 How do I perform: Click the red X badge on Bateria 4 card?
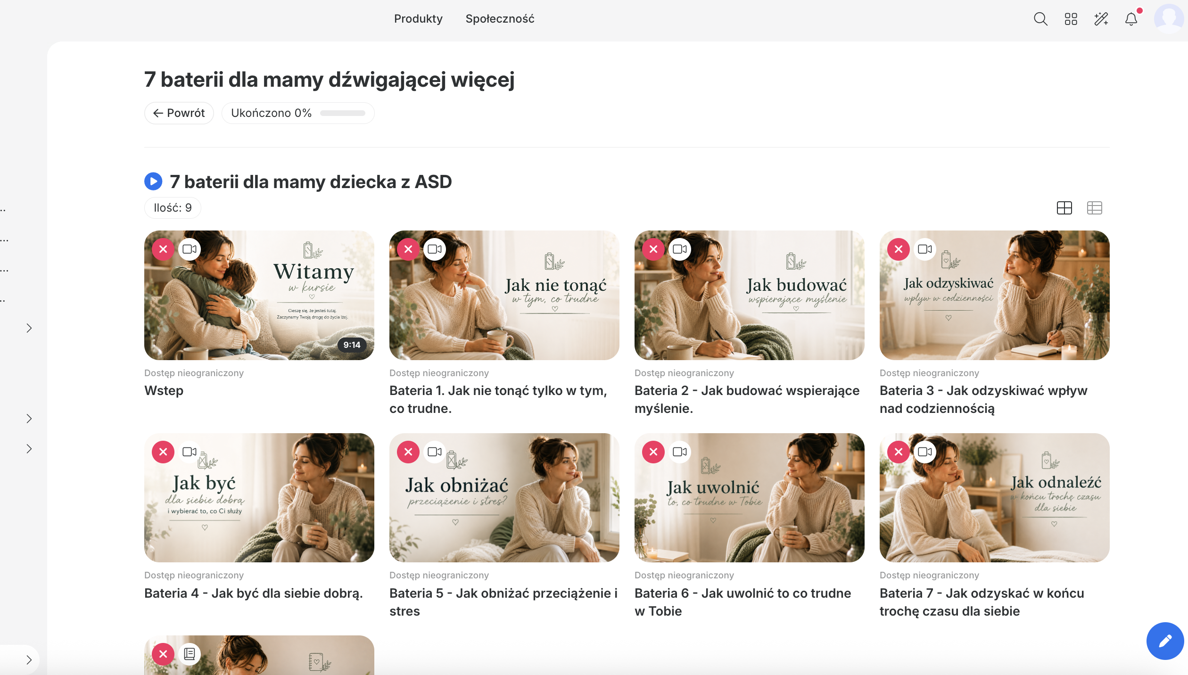[x=163, y=452]
